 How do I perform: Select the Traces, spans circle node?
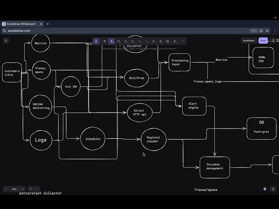(41, 70)
